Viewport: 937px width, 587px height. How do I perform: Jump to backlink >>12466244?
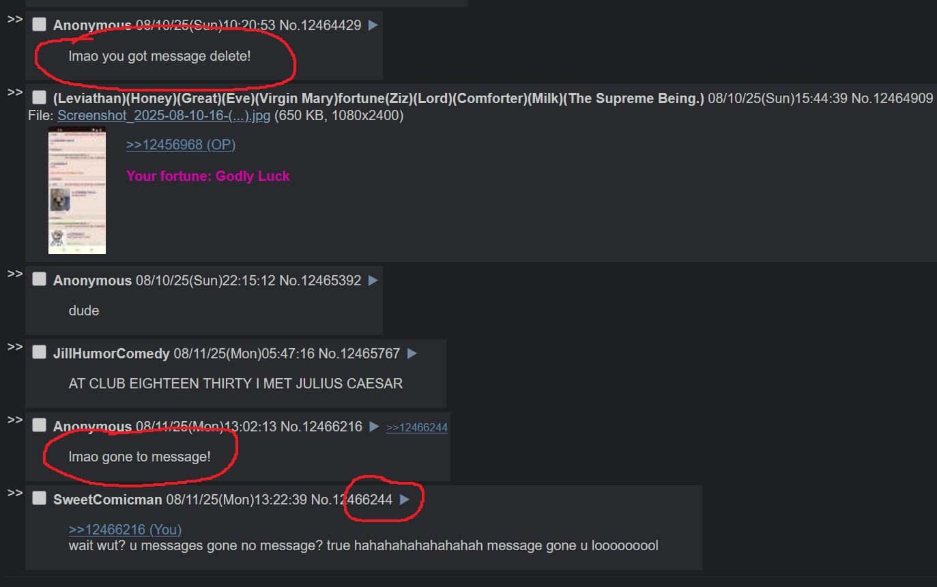(417, 427)
